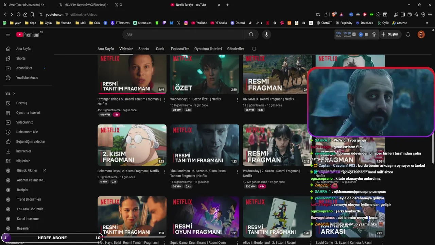Screen dimensions: 435x245
Task: Open options for Sakamoto Days video
Action: [x=165, y=171]
